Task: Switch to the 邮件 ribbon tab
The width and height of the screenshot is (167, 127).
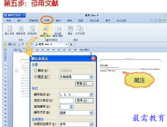Action: pyautogui.click(x=58, y=21)
